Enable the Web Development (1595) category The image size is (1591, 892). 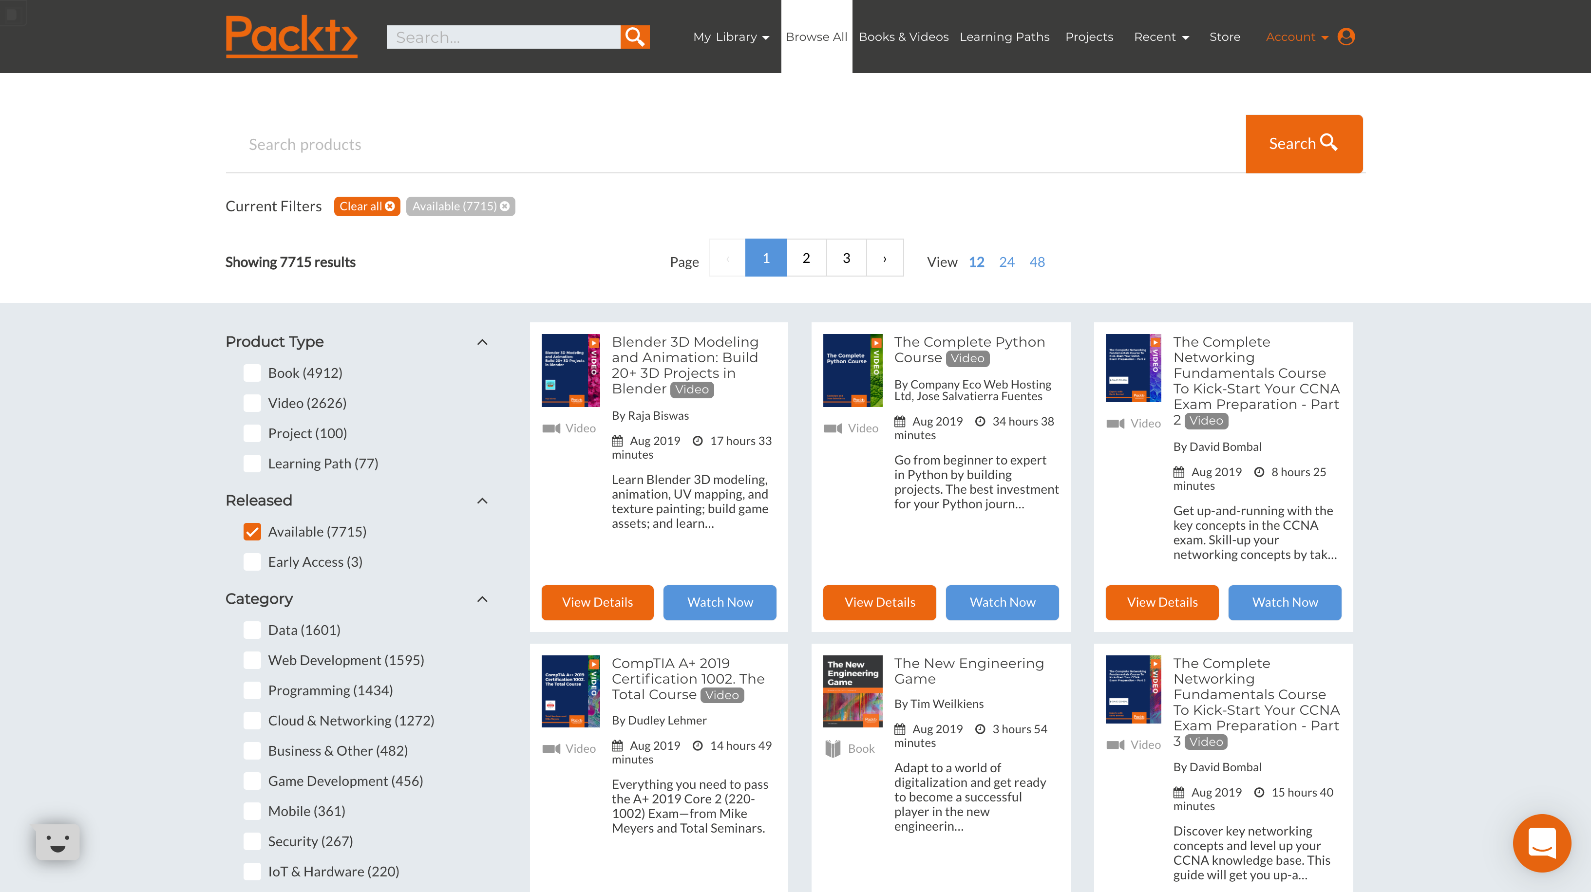coord(252,660)
